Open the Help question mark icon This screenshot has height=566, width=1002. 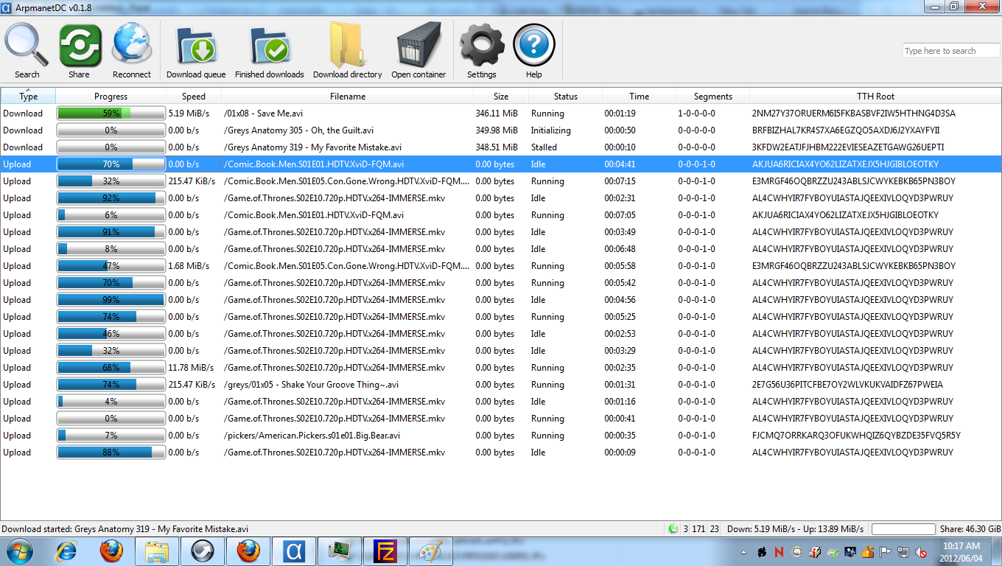[x=534, y=50]
